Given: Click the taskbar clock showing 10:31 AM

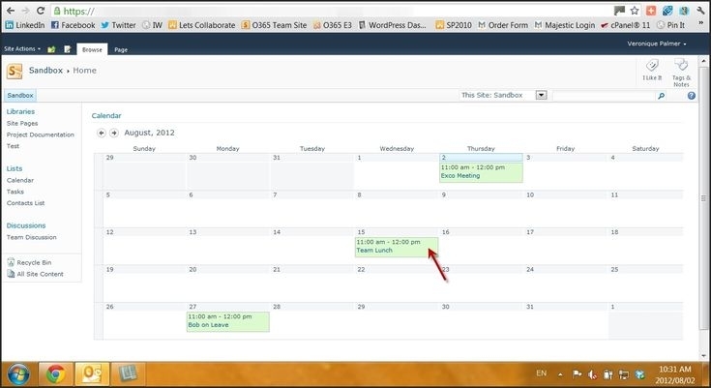Looking at the screenshot, I should (675, 374).
